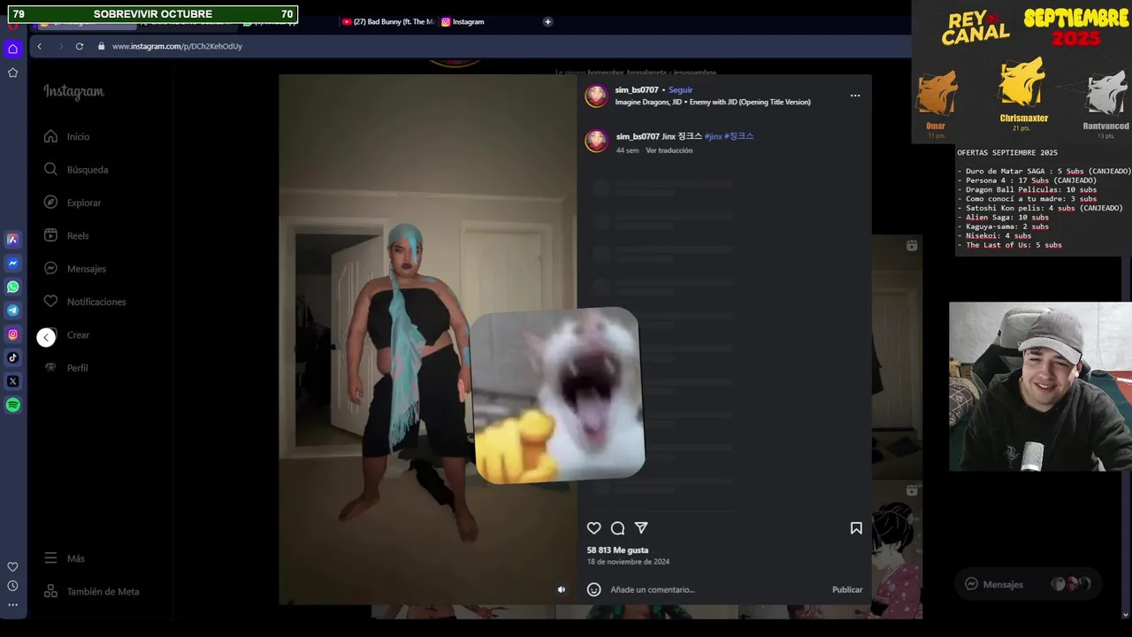
Task: Click the #징크스 hashtag
Action: 739,136
